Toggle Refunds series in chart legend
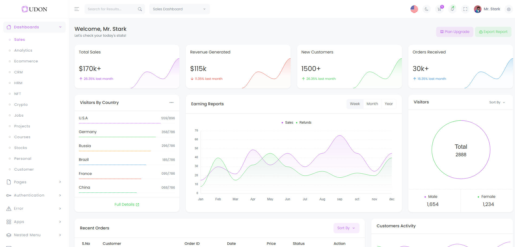 304,123
